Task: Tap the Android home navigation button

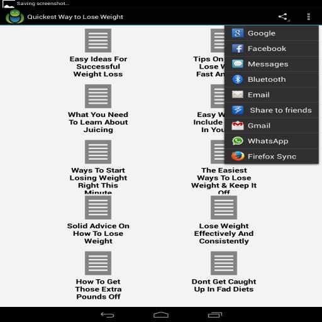Action: tap(161, 314)
